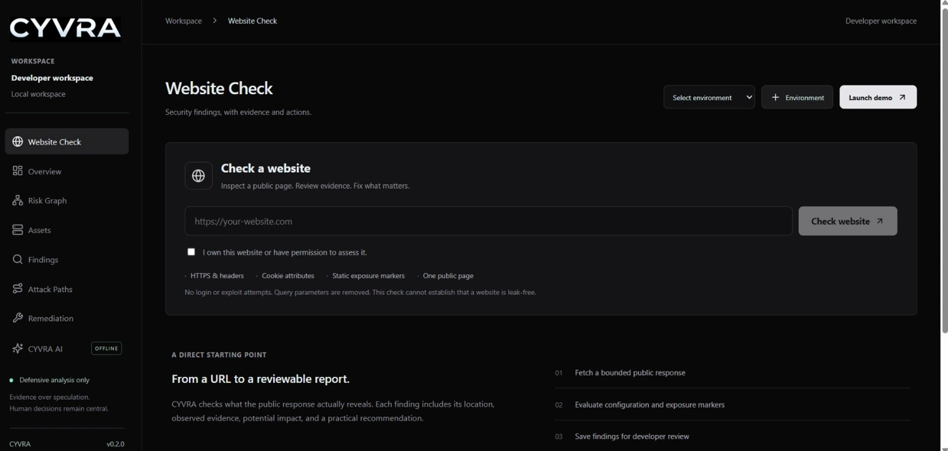This screenshot has width=948, height=451.
Task: Click the green Defensive analysis status dot
Action: pos(11,380)
